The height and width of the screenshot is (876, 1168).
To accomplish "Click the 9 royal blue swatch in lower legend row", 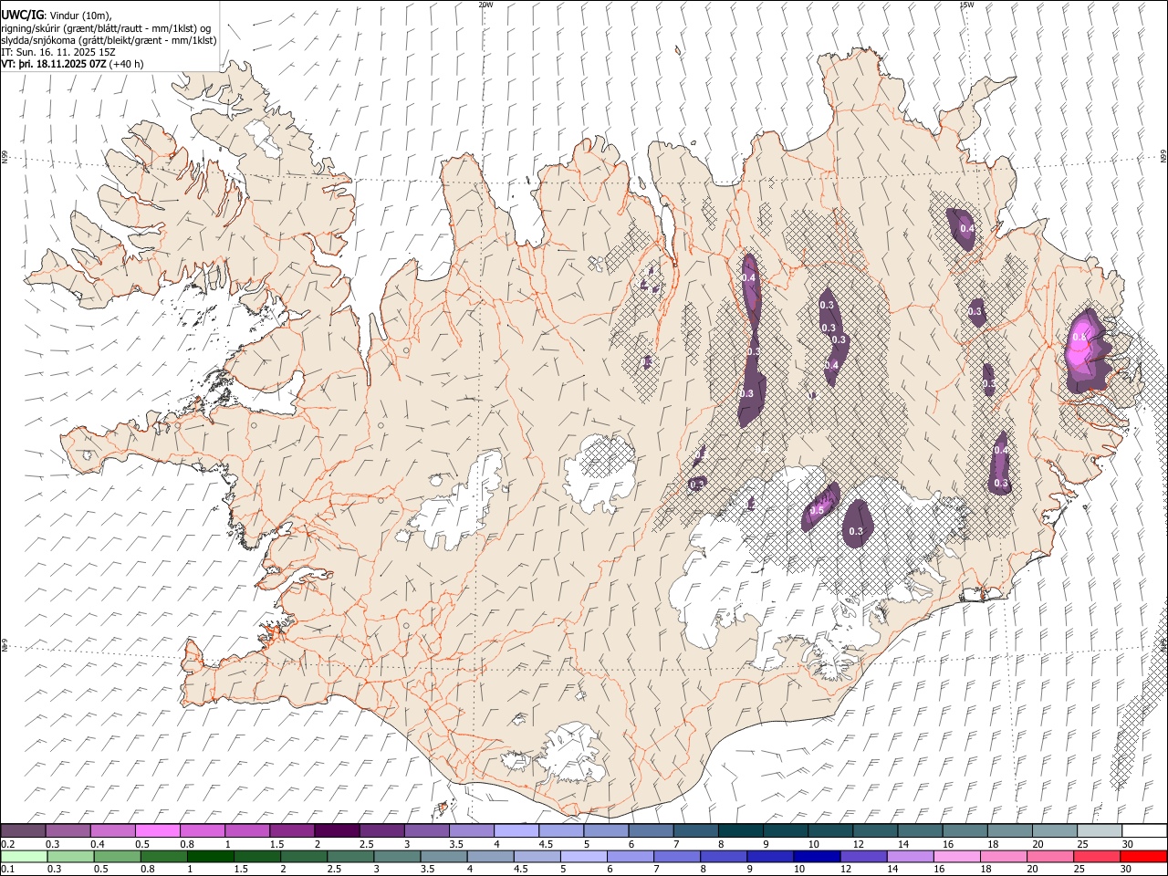I will 769,857.
